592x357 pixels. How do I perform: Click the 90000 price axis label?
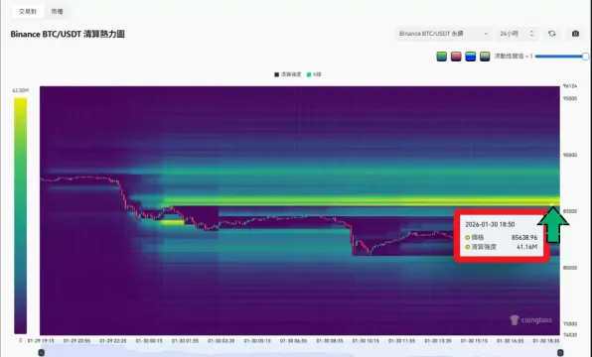(x=570, y=155)
